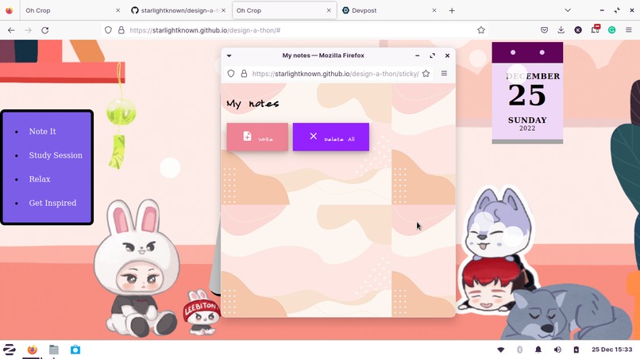This screenshot has width=640, height=359.
Task: Open the Note It link
Action: click(42, 132)
